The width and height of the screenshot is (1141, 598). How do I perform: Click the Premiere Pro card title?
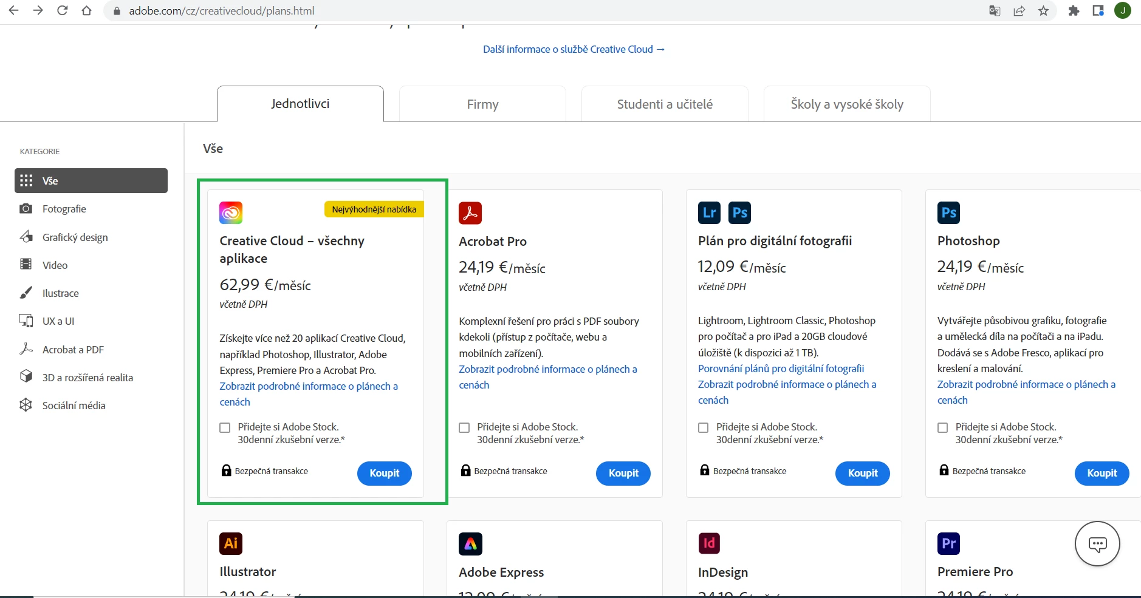[x=975, y=572]
